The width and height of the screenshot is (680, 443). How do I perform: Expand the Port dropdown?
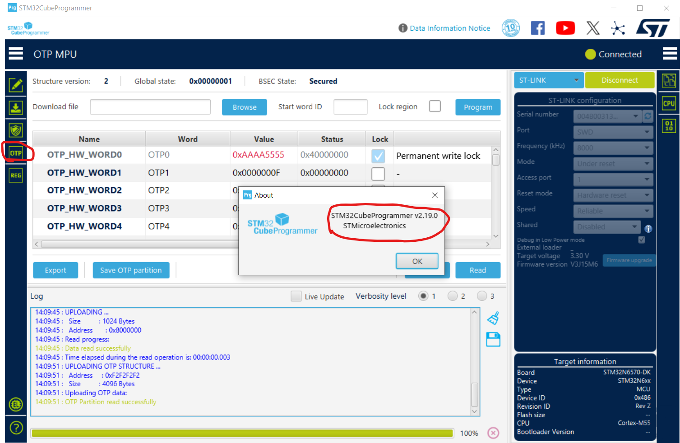tap(613, 132)
